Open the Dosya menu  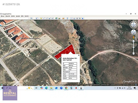3,16
